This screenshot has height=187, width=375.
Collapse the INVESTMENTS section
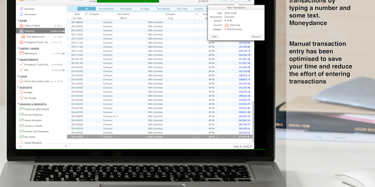pyautogui.click(x=18, y=60)
